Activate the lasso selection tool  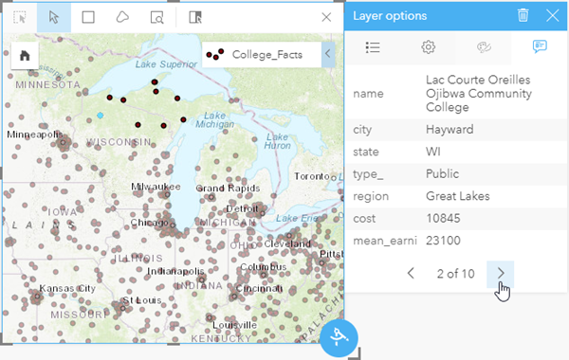click(122, 17)
